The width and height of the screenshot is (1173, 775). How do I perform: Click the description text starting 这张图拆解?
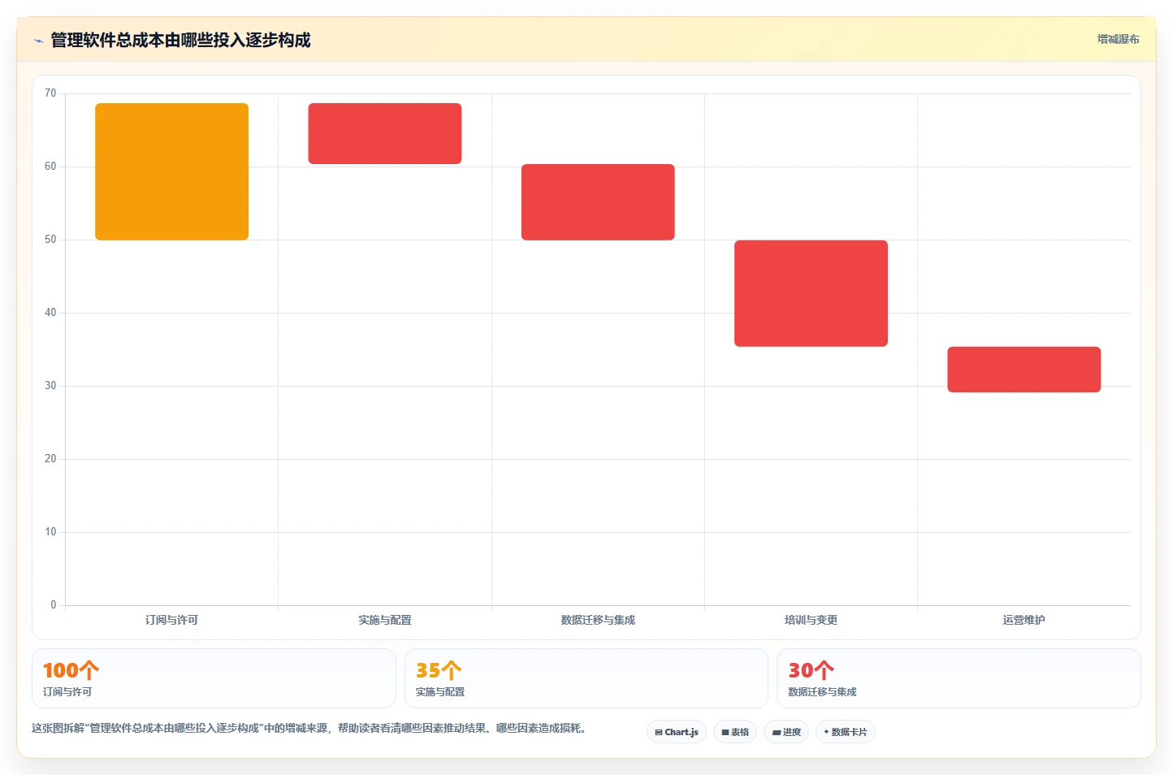309,728
